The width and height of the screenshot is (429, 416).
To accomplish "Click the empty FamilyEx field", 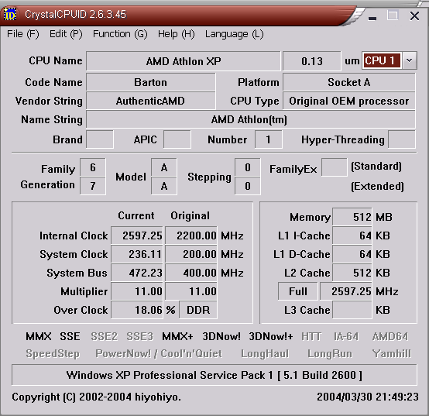I will point(334,167).
